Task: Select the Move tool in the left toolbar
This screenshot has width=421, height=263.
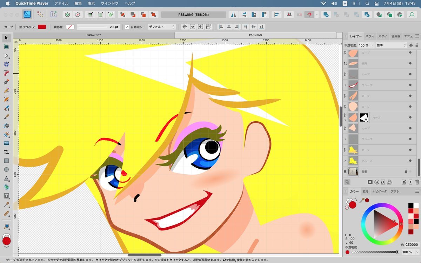Action: point(6,38)
